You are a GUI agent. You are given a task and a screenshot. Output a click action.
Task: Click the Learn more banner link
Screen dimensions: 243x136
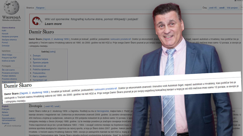pos(53,24)
